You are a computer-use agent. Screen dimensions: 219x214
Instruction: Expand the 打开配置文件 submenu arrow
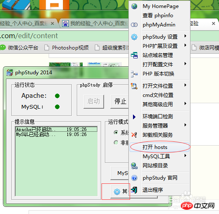click(185, 64)
